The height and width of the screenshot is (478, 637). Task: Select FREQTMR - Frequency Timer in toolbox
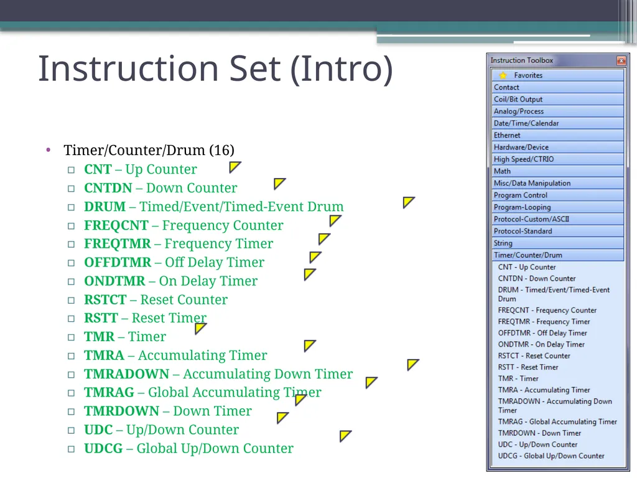click(x=544, y=322)
